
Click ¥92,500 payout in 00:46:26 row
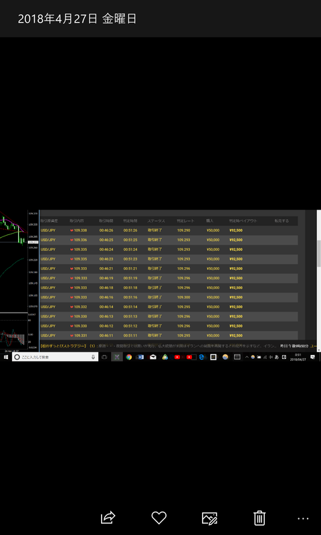coord(236,230)
